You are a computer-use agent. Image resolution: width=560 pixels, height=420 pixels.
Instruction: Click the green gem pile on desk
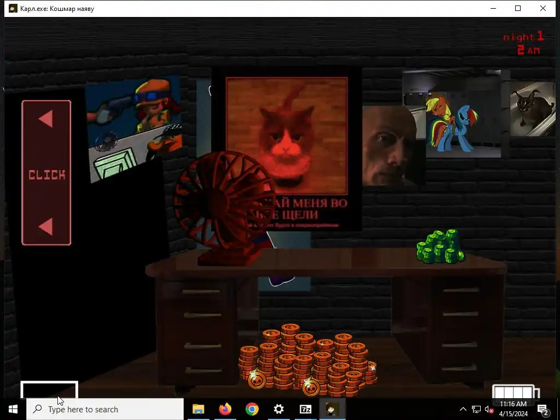(441, 247)
